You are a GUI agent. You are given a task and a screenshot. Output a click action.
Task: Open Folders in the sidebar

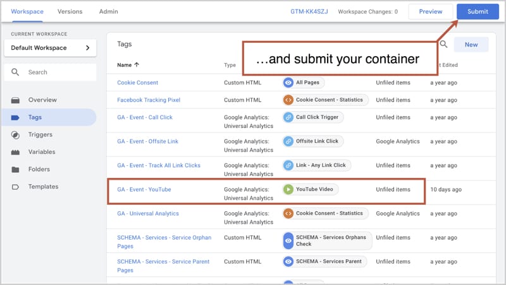tap(39, 169)
